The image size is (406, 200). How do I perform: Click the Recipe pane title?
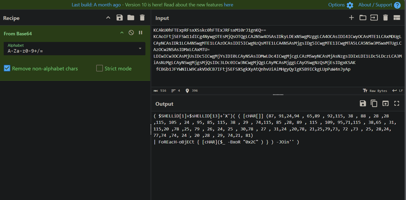point(11,18)
